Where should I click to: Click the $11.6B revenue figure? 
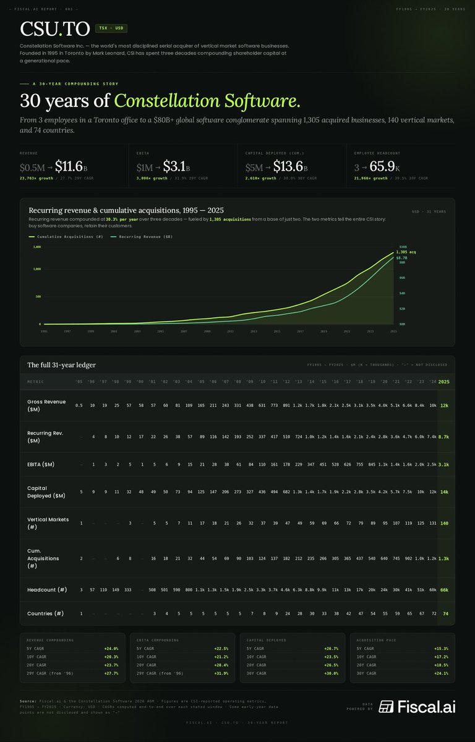[70, 166]
